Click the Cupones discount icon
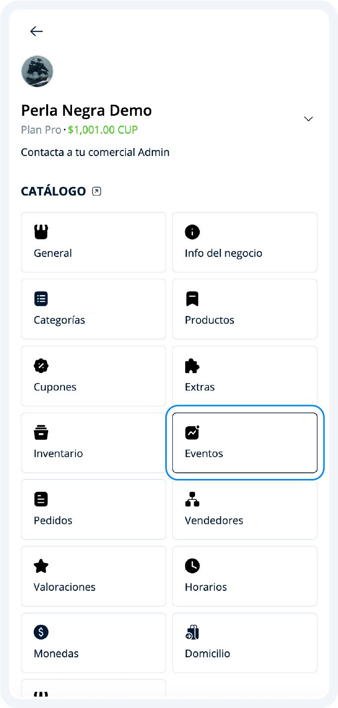The width and height of the screenshot is (338, 708). pos(41,365)
